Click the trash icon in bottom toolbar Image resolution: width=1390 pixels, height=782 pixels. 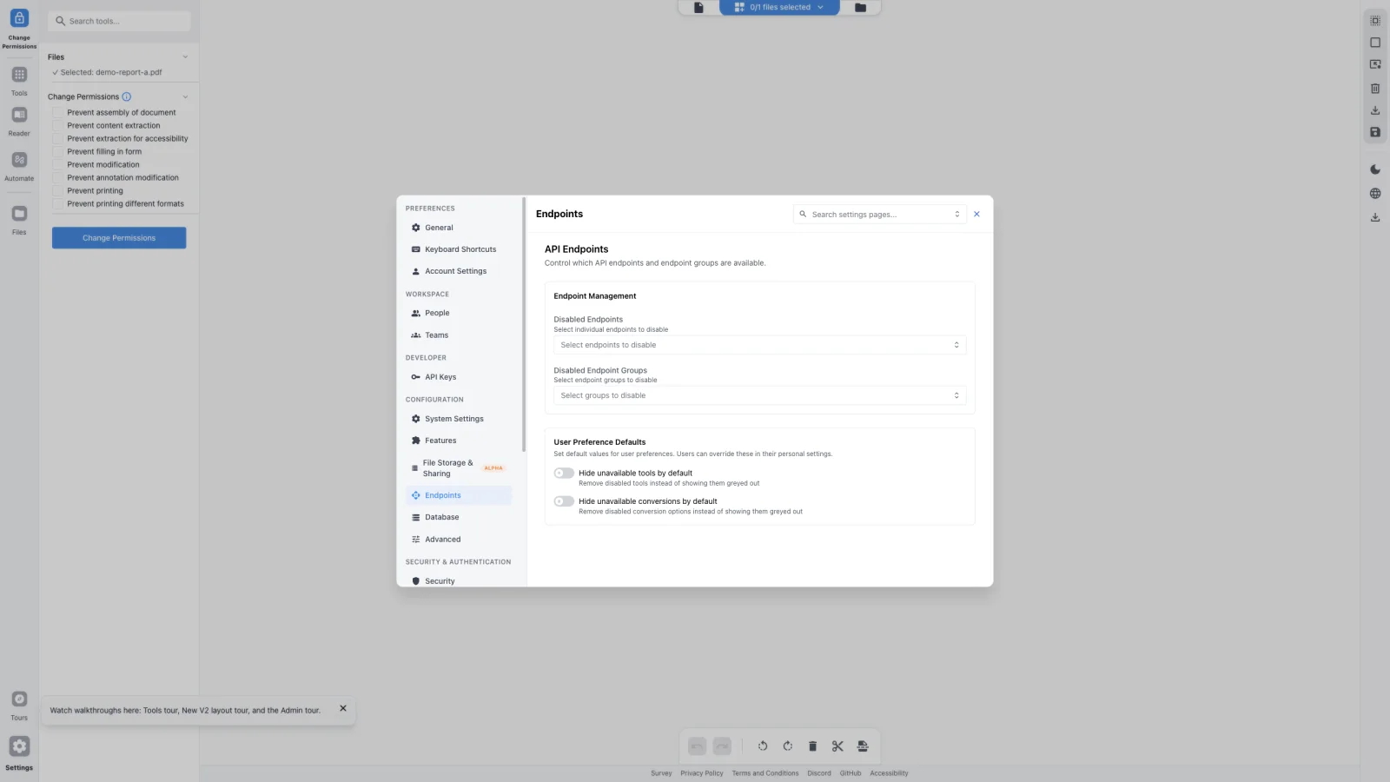coord(812,746)
